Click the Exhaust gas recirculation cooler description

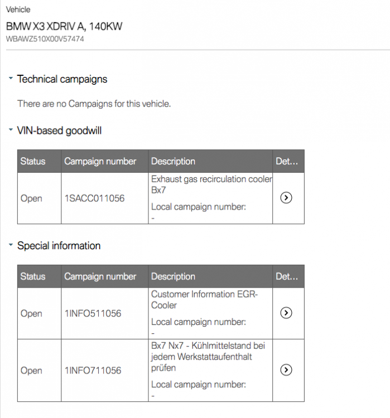tap(211, 184)
